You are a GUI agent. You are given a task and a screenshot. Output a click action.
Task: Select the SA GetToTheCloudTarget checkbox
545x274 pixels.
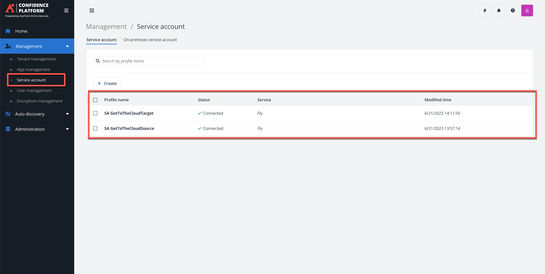coord(95,113)
